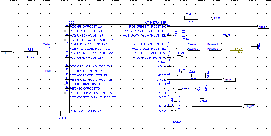Screen dimensions: 271x136
Task: Click pin label PB2 (OC1B/SS/PCINT2)
Action: click(89, 75)
